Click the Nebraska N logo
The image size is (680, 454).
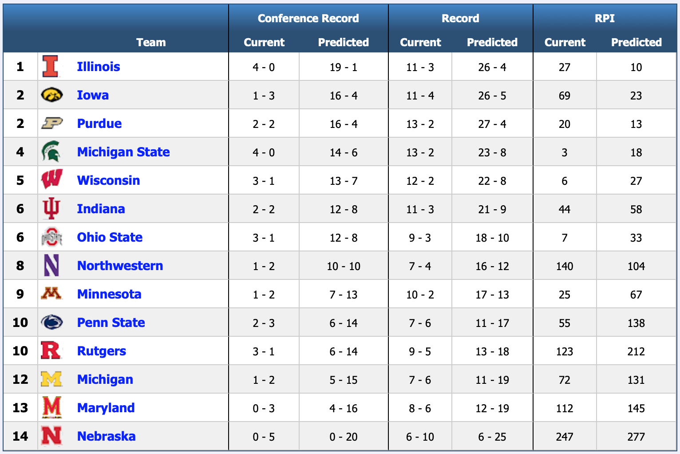point(51,436)
